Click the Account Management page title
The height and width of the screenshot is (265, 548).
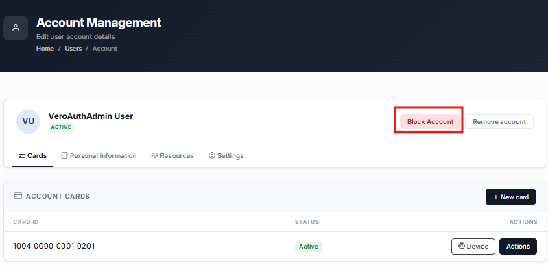click(99, 23)
